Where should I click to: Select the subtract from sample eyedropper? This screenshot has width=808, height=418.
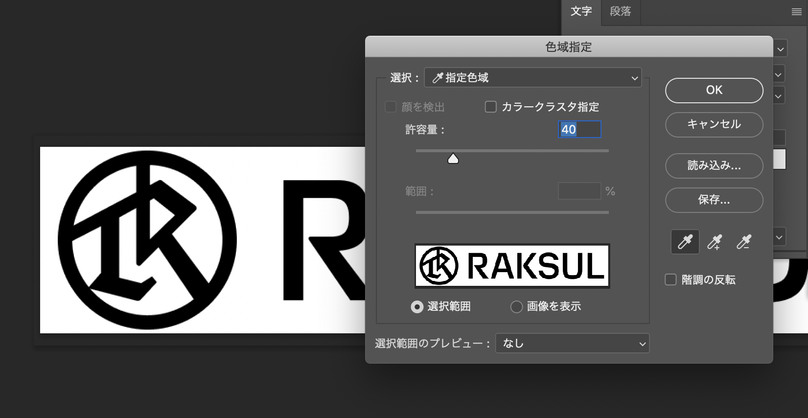(744, 242)
